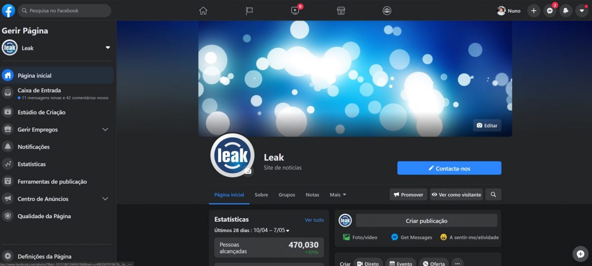This screenshot has height=266, width=592.
Task: Switch to the Página inicial tab
Action: (x=229, y=195)
